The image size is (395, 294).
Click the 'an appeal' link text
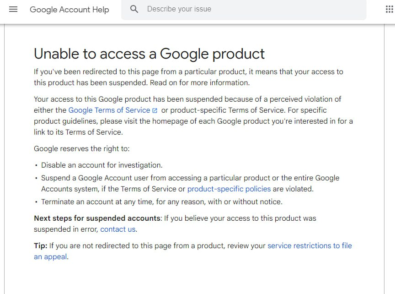pyautogui.click(x=50, y=256)
